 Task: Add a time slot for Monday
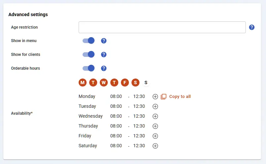tap(155, 97)
